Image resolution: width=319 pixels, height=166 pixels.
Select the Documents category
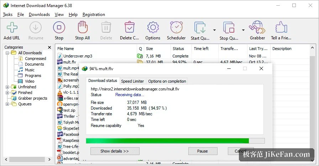tap(34, 64)
